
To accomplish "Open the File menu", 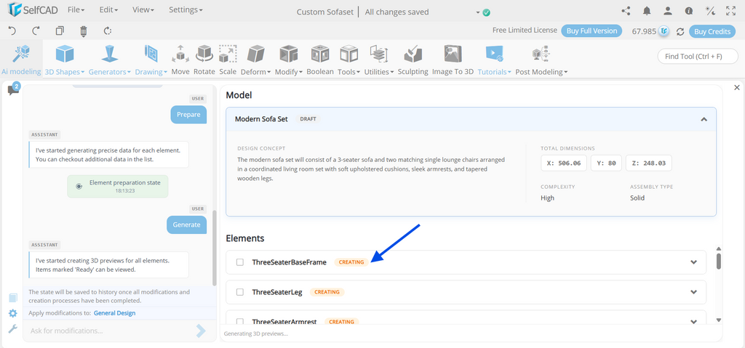I will (x=76, y=9).
